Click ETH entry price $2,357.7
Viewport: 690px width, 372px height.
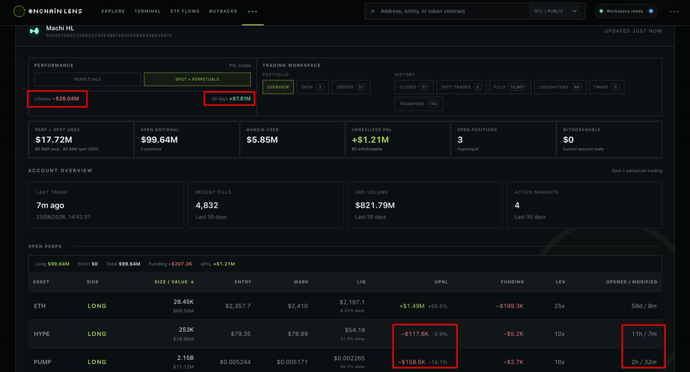[x=238, y=306]
